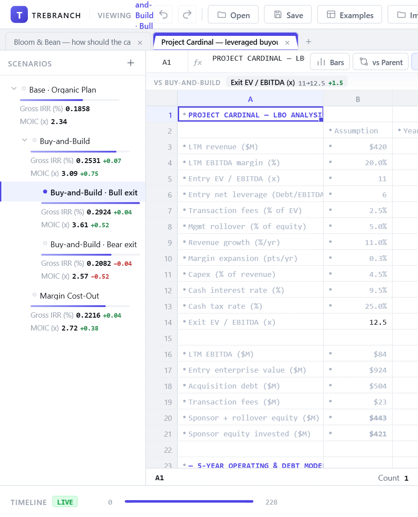The image size is (418, 517).
Task: Select the Buy-and-Build · Bear exit scenario
Action: click(93, 244)
